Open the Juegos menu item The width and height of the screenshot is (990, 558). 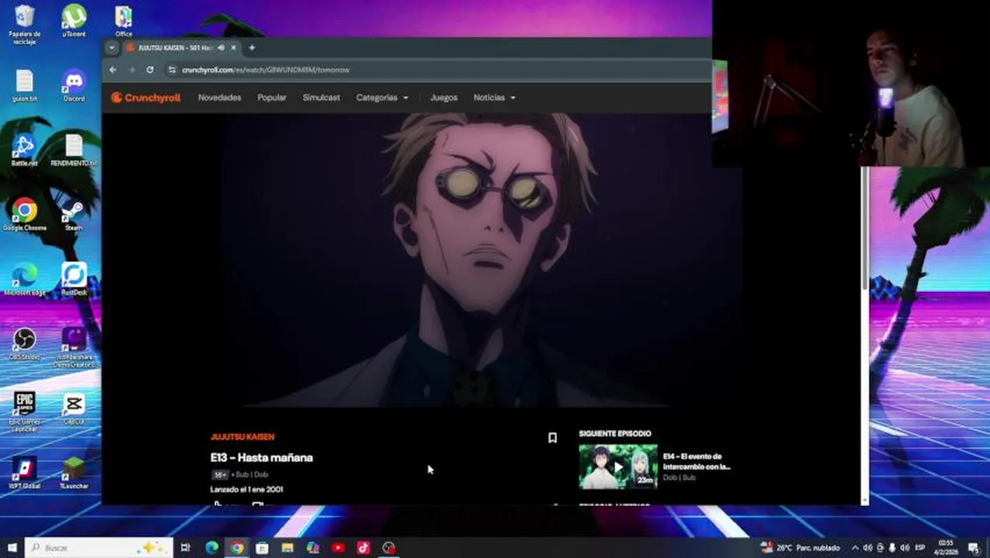[x=444, y=98]
